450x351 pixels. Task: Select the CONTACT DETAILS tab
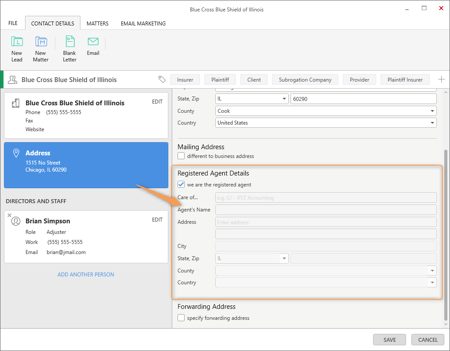coord(53,23)
